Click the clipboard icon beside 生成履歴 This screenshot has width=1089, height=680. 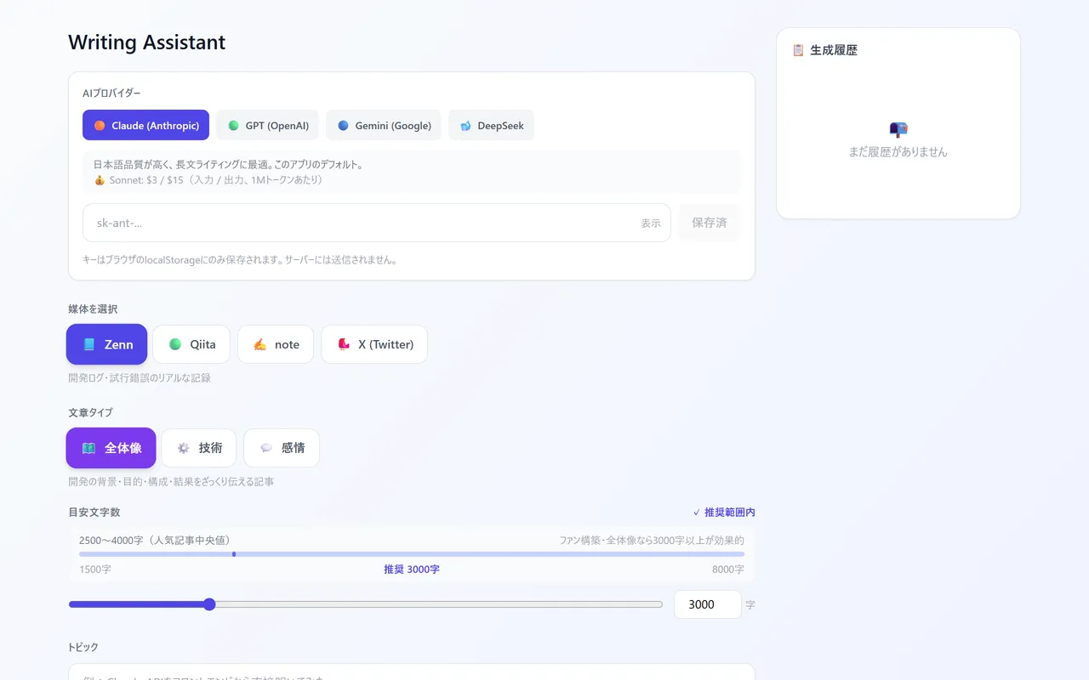(x=798, y=50)
